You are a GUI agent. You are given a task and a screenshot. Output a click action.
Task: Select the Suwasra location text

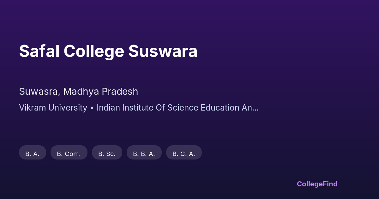click(x=39, y=92)
